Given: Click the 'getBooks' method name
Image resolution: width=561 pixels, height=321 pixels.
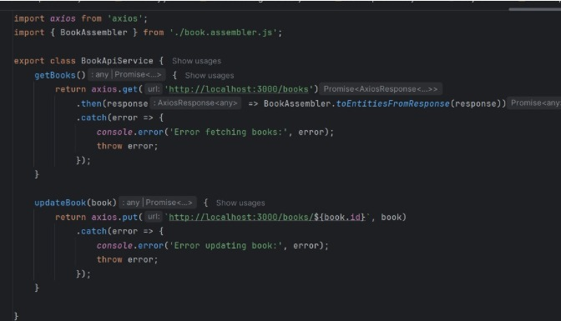Looking at the screenshot, I should click(x=55, y=75).
